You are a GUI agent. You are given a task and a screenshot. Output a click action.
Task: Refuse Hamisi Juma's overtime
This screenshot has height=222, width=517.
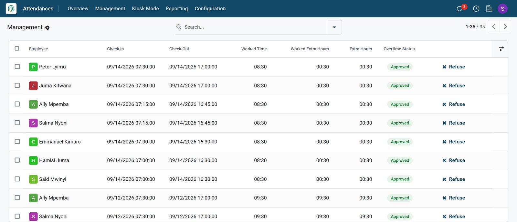click(x=454, y=160)
